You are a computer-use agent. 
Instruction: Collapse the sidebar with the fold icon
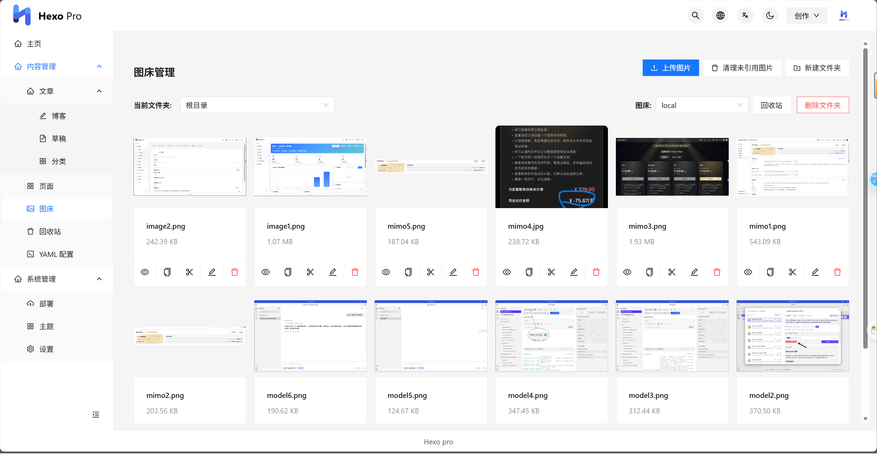coord(96,414)
